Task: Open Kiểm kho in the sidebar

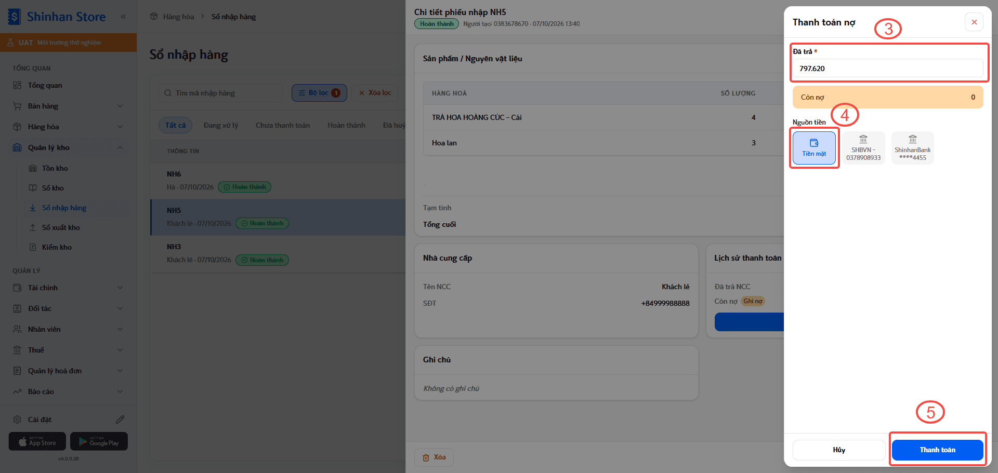Action: (77, 247)
